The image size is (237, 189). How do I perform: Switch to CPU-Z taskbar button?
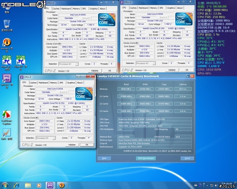click(x=50, y=185)
